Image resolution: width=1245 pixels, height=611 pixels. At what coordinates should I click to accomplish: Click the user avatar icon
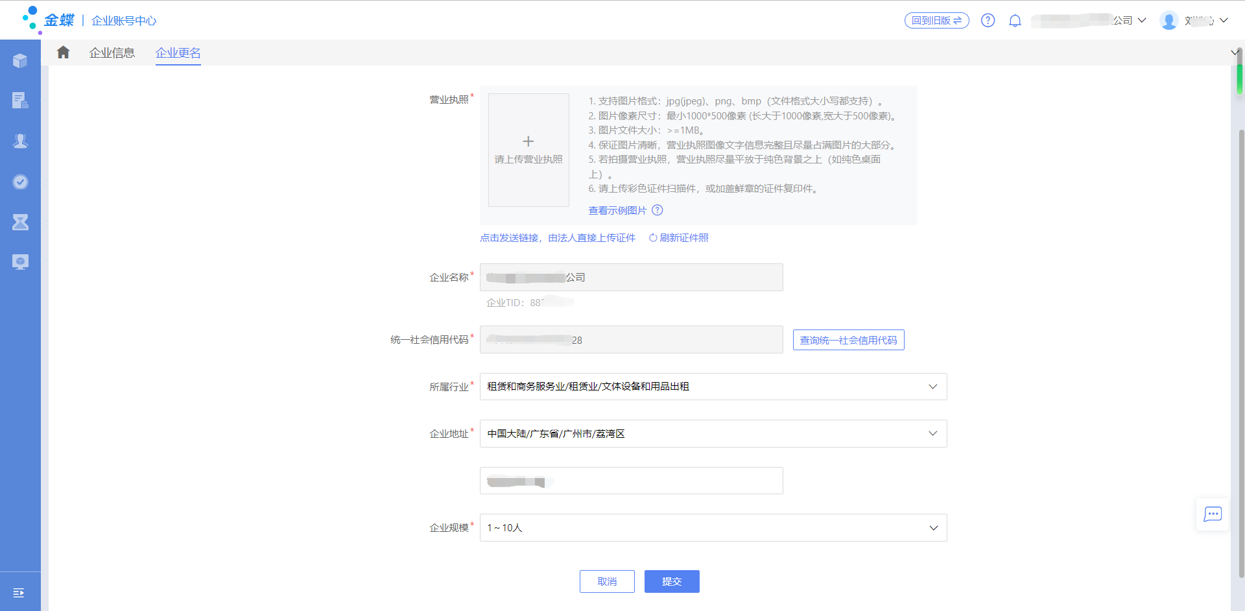(x=1168, y=21)
